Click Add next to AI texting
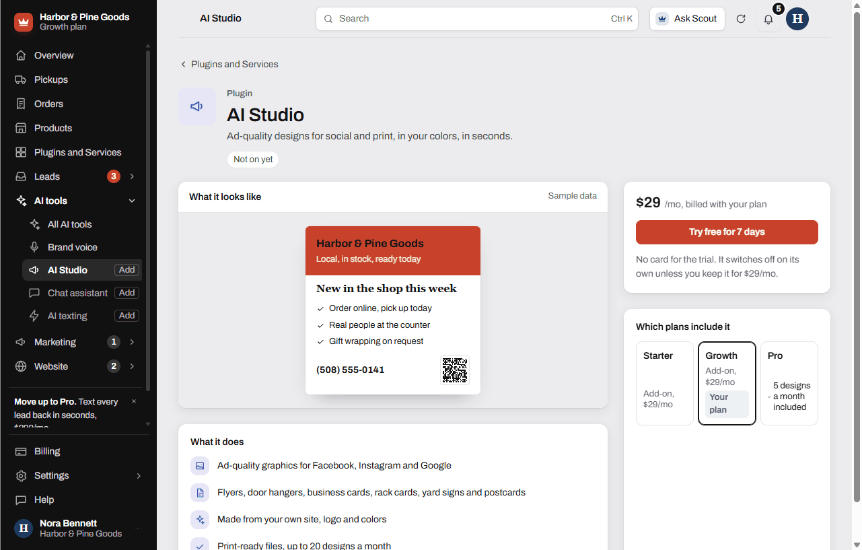 tap(127, 316)
